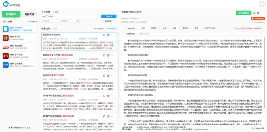Click the green 立即使用 button
Viewport: 267px width, 132px height.
pyautogui.click(x=244, y=13)
